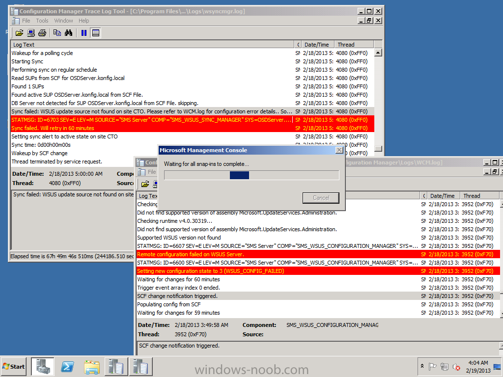Viewport: 503px width, 377px height.
Task: Select 'Remote configuration failed on WSUS Server.' row
Action: coord(318,255)
